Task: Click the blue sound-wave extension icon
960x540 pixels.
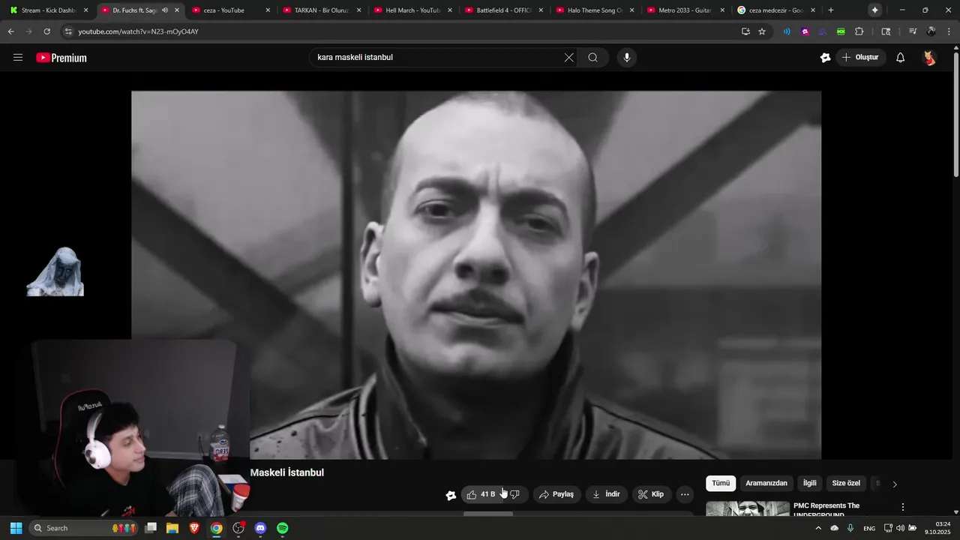Action: coord(787,31)
